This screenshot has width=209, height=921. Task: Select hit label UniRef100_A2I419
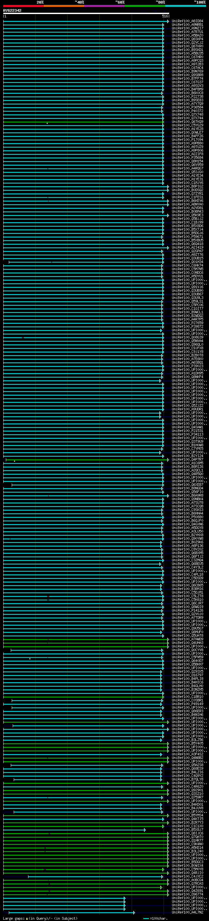tap(187, 247)
